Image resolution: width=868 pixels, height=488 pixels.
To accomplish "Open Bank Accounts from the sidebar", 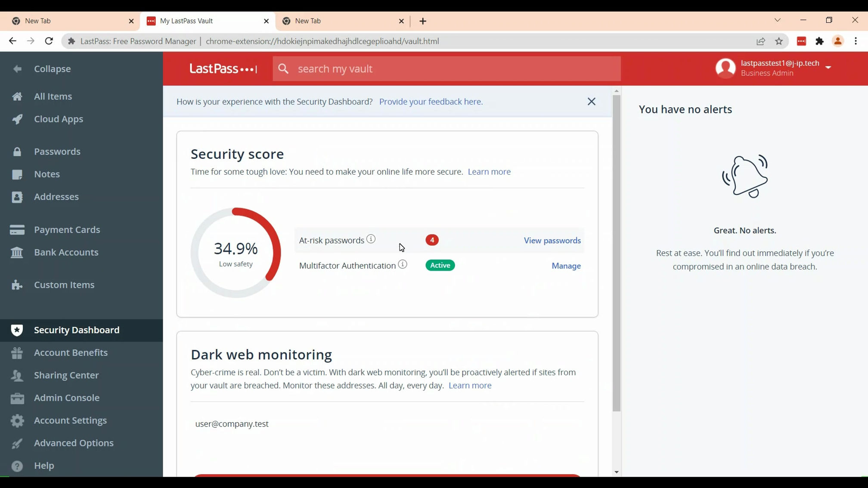I will click(x=66, y=252).
